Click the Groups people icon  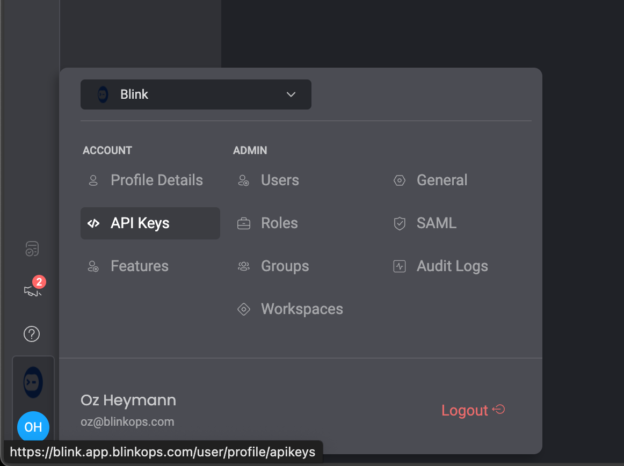[x=244, y=266]
